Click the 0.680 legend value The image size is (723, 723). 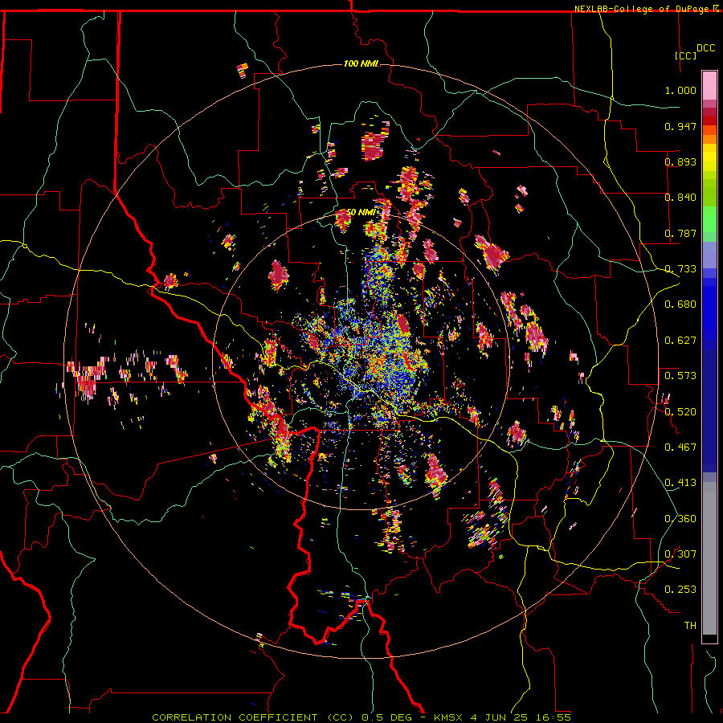(x=680, y=304)
